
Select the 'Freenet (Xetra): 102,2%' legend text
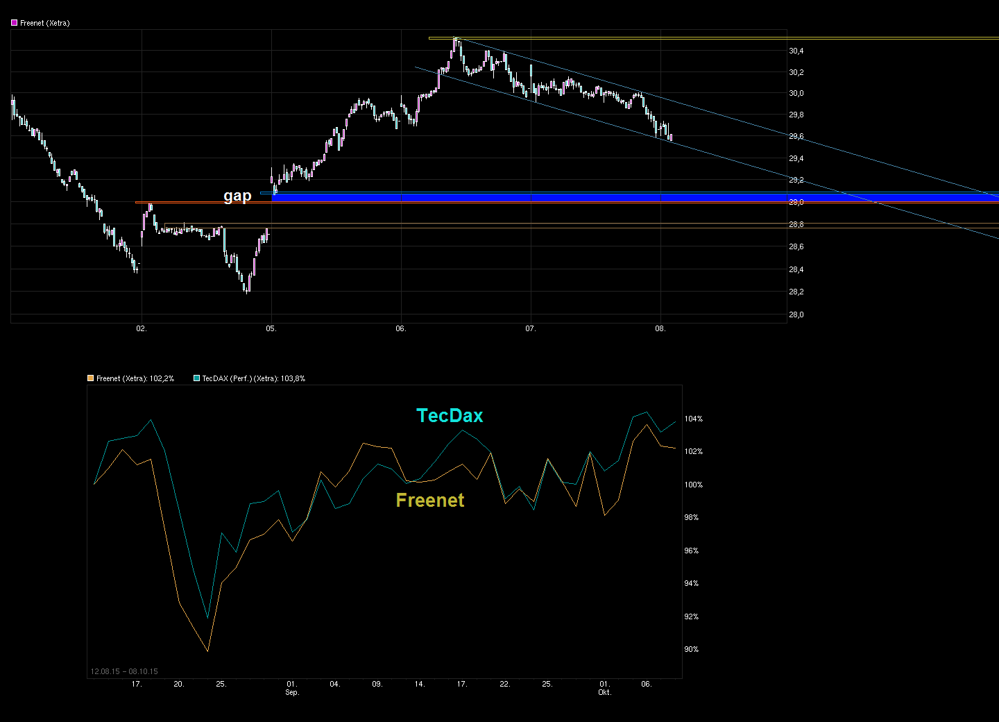tap(135, 378)
